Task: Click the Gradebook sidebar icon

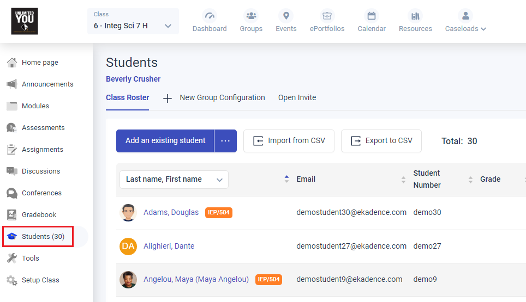Action: coord(12,215)
